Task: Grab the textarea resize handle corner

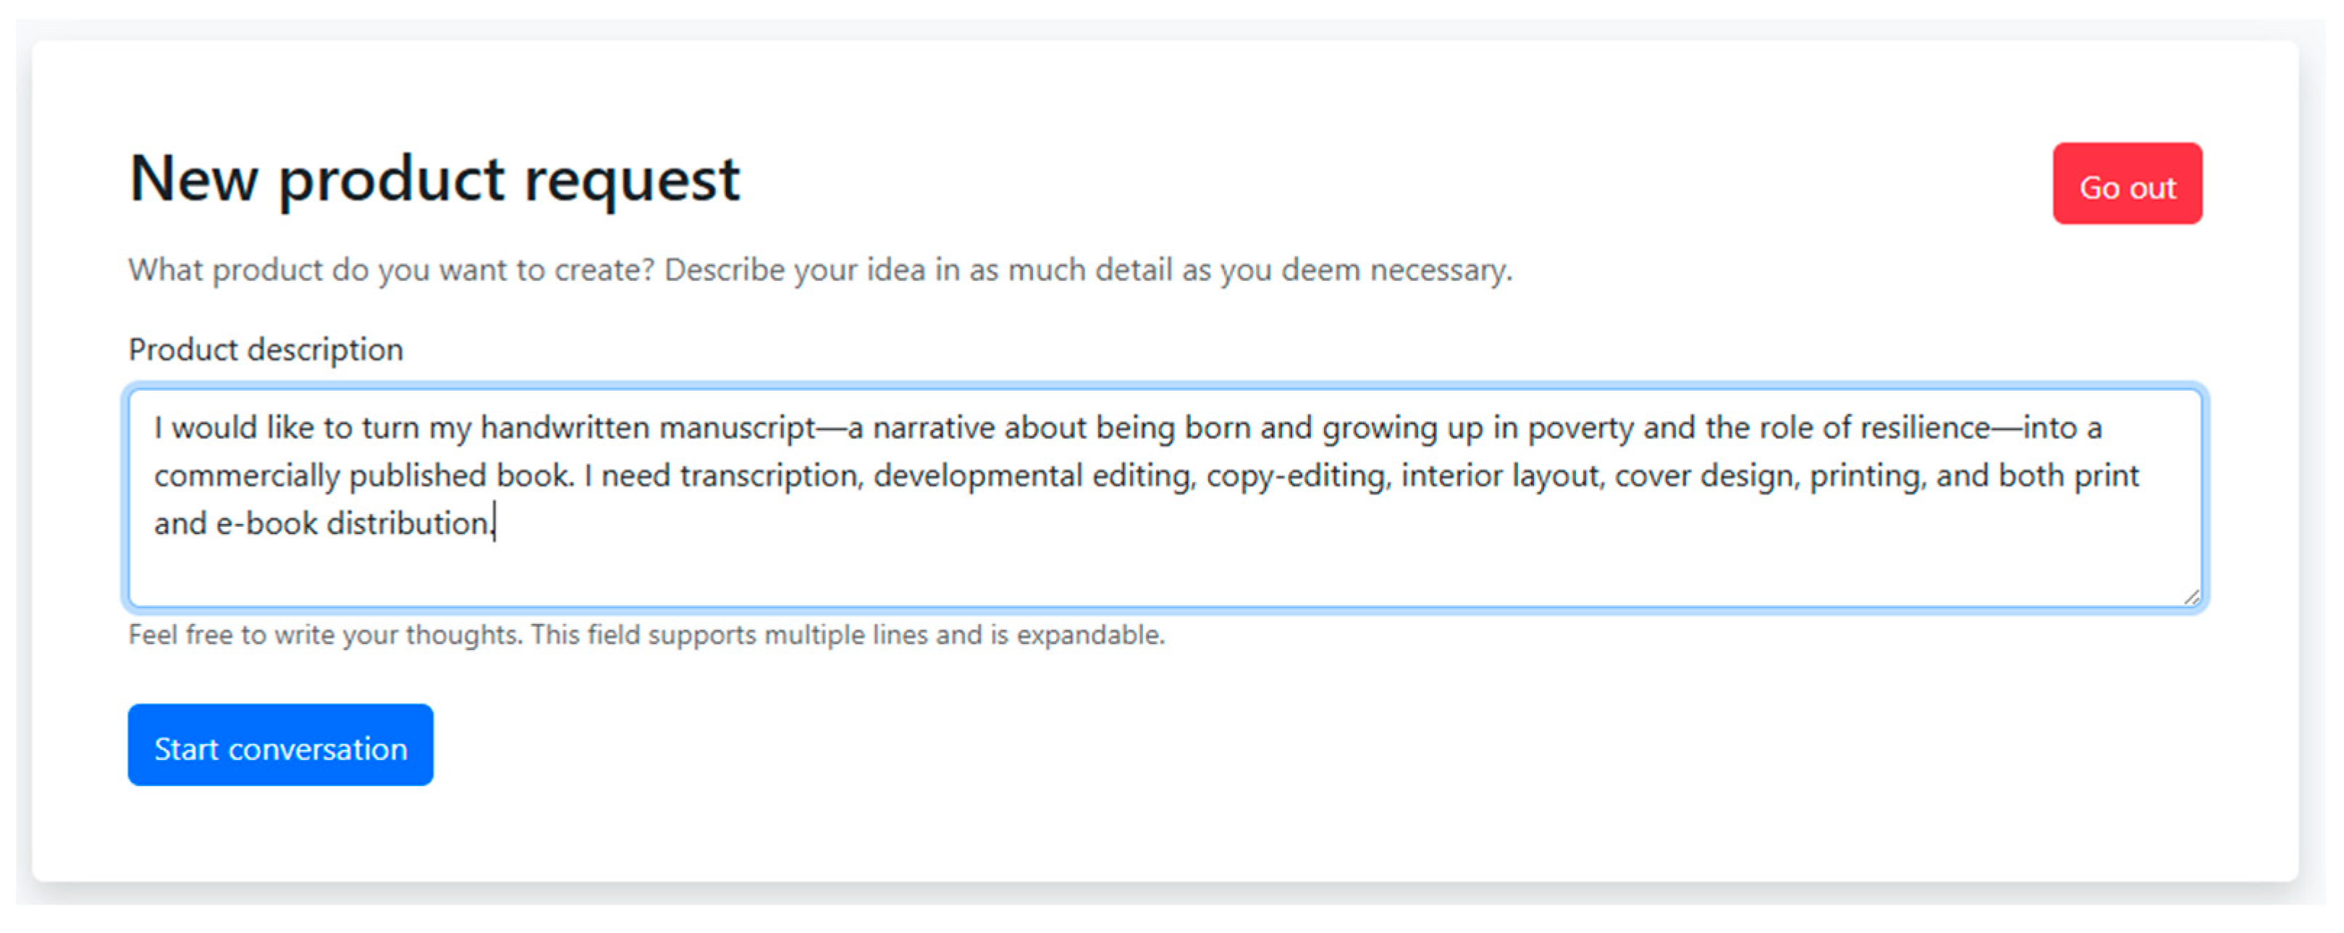Action: point(2191,597)
